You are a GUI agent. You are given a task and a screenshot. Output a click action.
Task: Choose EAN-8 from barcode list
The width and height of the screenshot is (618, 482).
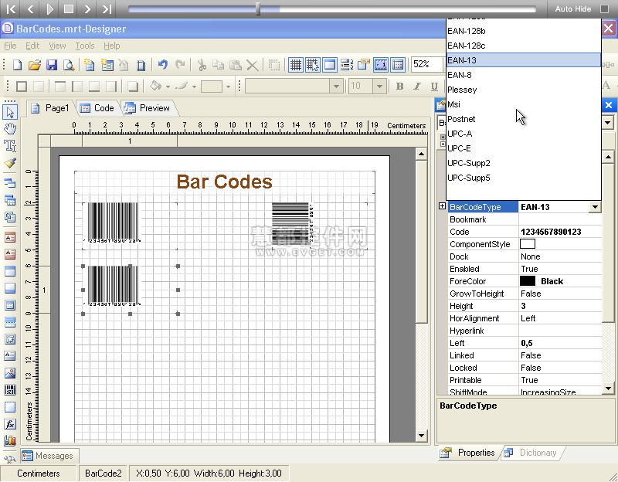tap(524, 75)
